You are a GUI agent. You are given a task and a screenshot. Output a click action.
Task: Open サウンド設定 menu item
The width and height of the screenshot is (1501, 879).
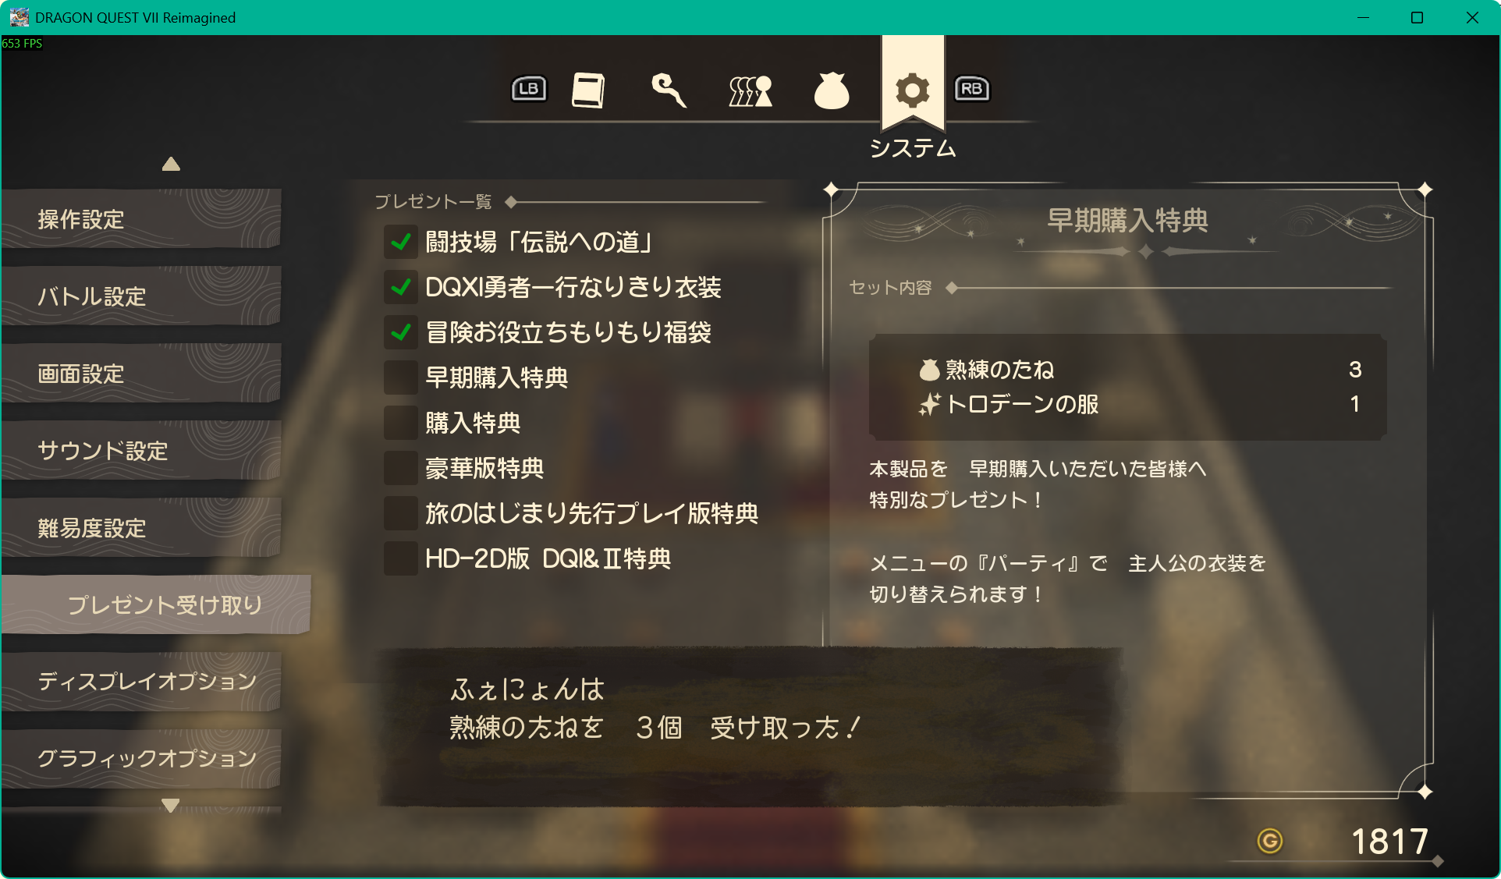click(141, 451)
